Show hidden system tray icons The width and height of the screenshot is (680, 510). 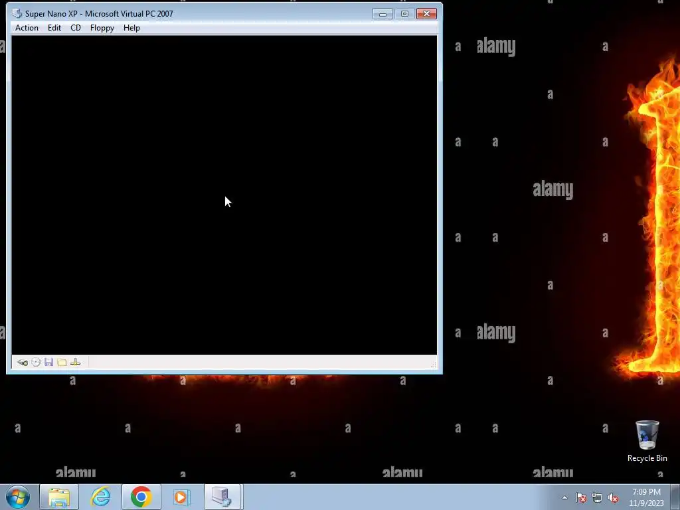coord(564,497)
